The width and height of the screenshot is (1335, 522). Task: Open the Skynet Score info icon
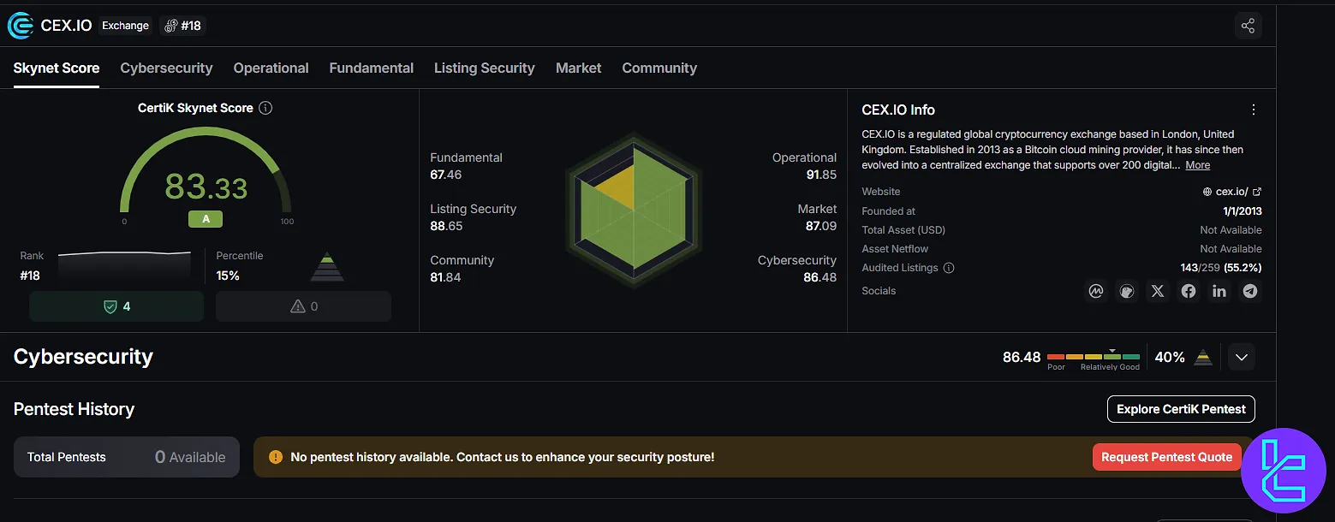(265, 108)
